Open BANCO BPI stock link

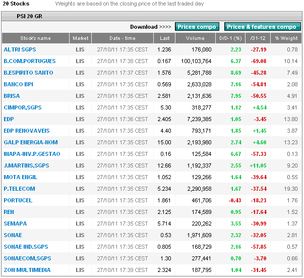(x=19, y=84)
